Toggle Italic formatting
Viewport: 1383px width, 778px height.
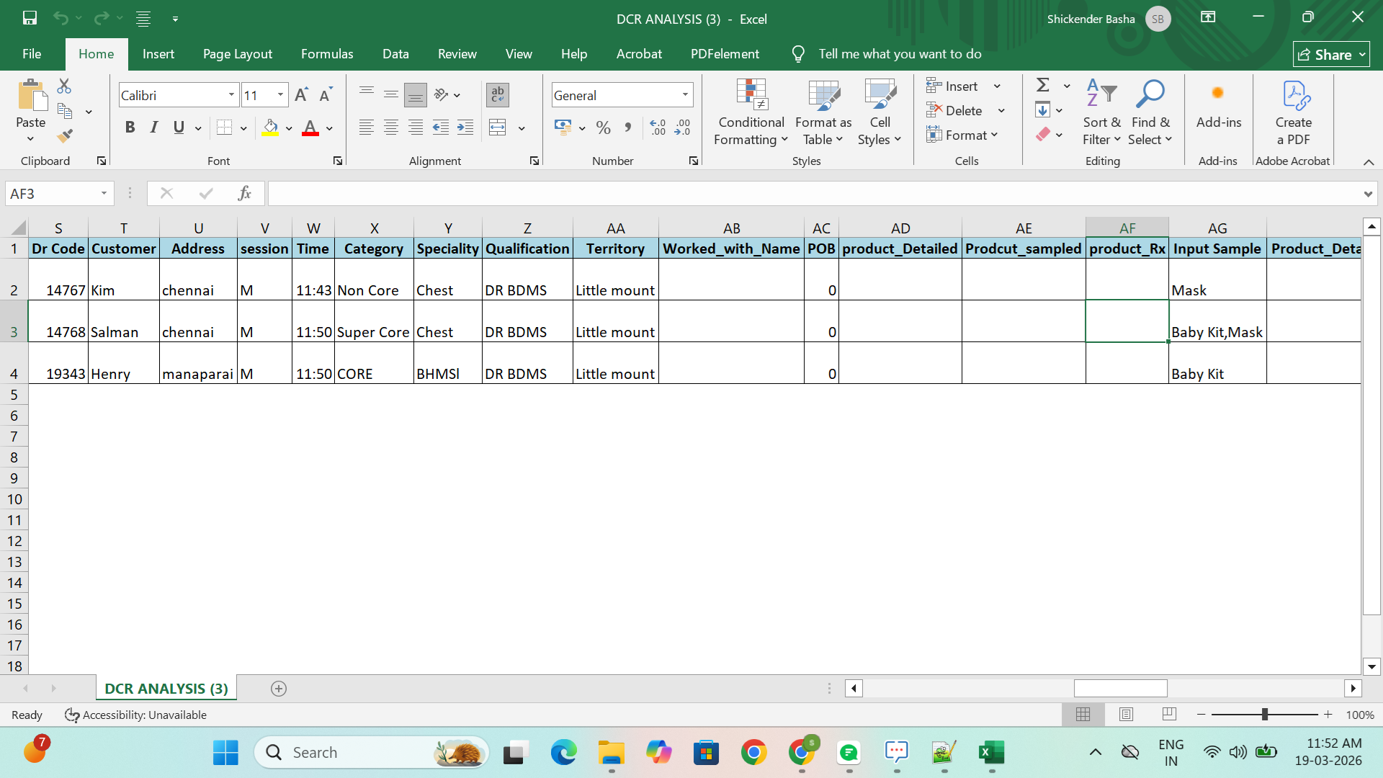153,128
